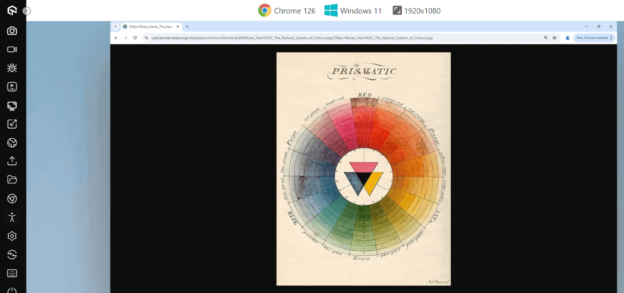The image size is (624, 293).
Task: Open Chrome's tab search dropdown
Action: [115, 26]
